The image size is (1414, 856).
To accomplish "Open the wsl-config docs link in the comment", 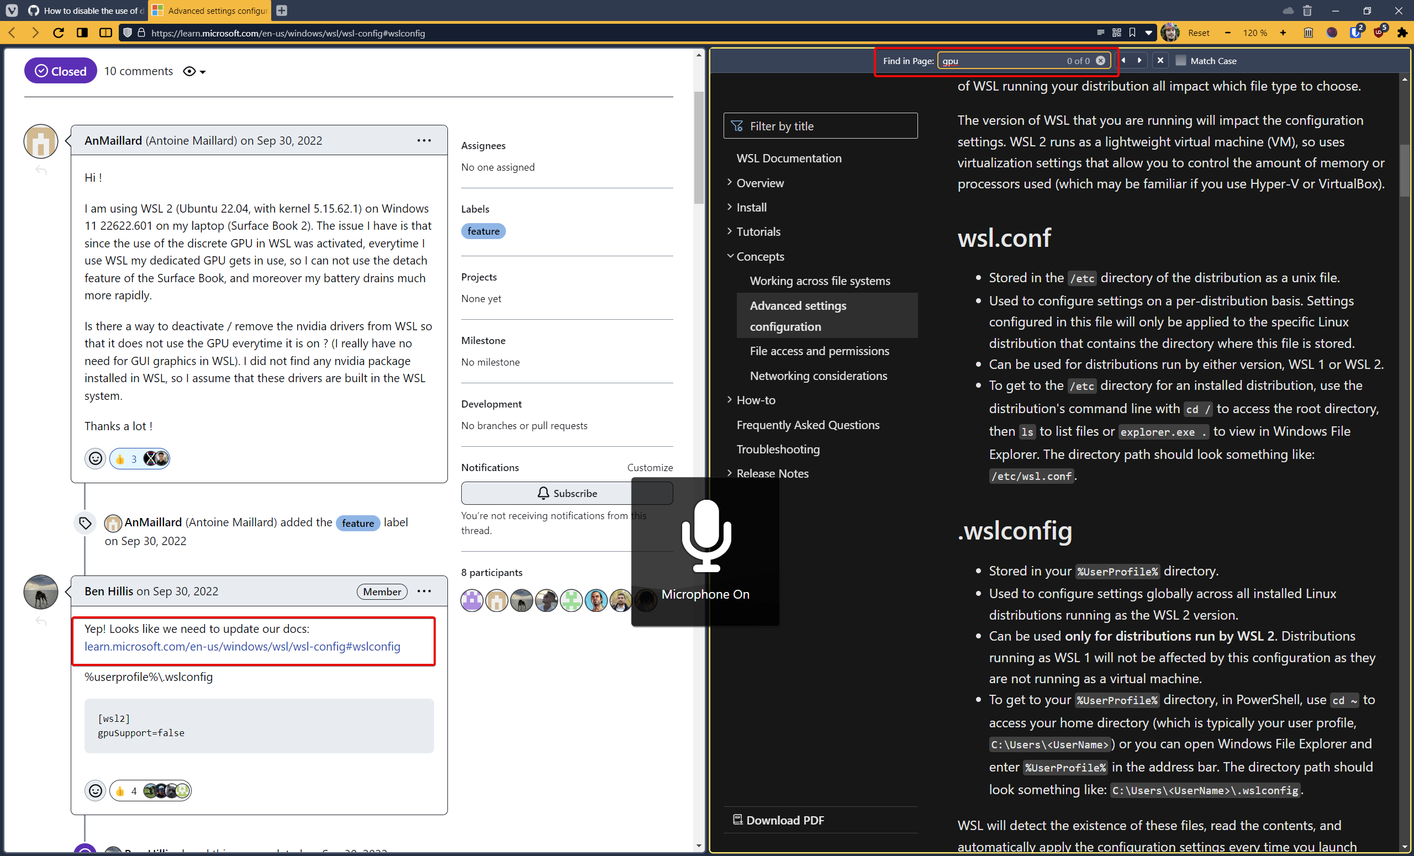I will pos(241,646).
